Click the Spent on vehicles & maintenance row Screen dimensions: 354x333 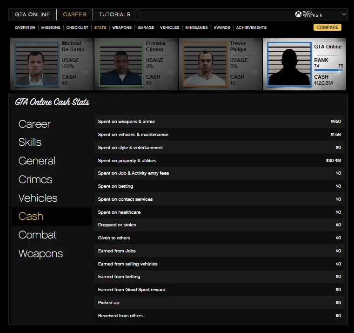click(x=219, y=135)
